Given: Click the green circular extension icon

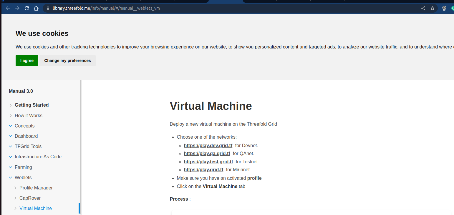Looking at the screenshot, I should [x=452, y=8].
